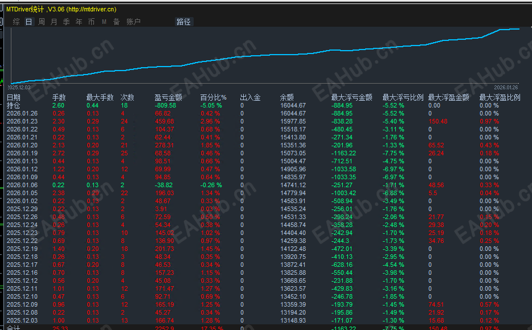Select the 2025.12.22 row date
This screenshot has width=532, height=330.
[x=22, y=241]
